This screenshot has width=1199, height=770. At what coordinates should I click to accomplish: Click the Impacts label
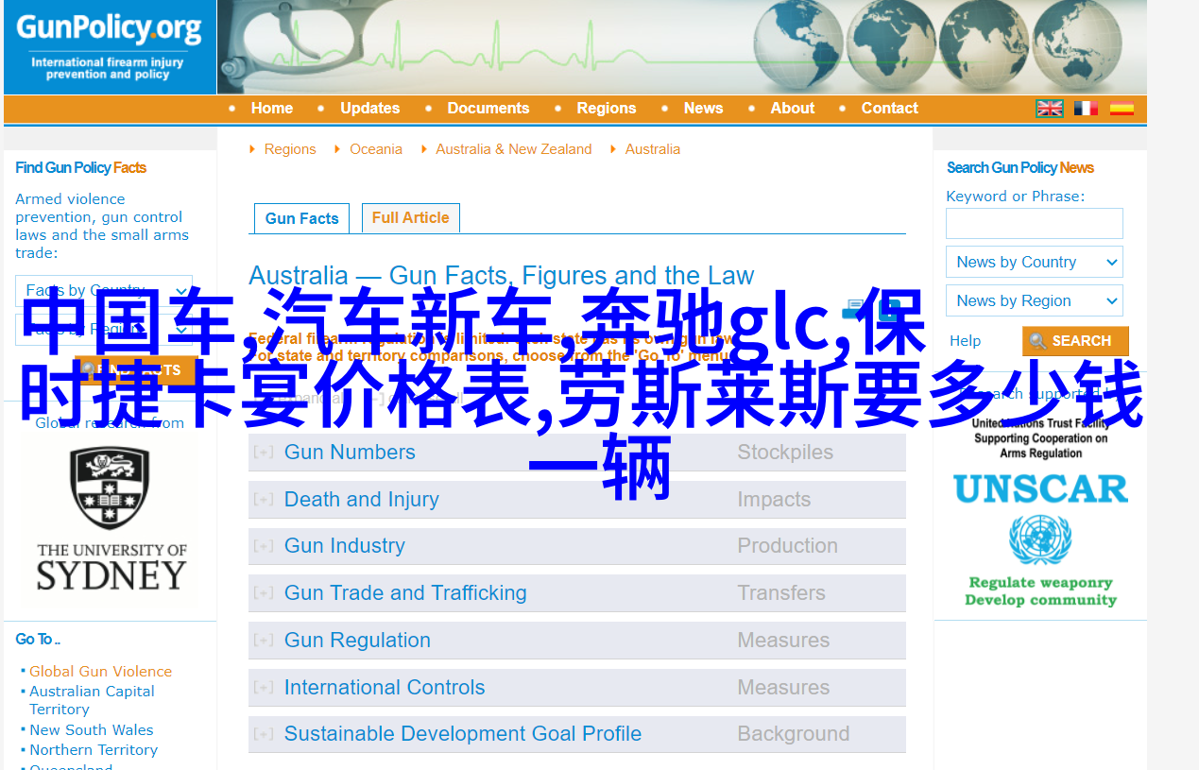(x=774, y=500)
